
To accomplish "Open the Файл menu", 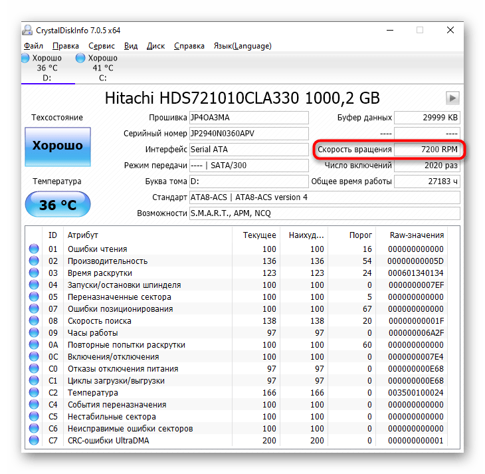I will (33, 46).
